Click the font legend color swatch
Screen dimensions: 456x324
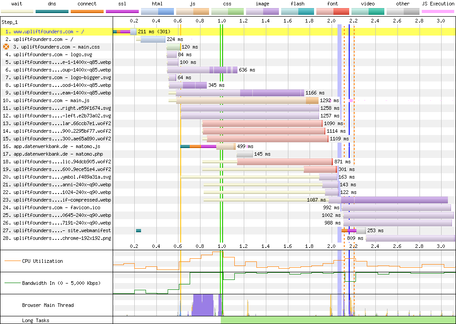pyautogui.click(x=333, y=12)
